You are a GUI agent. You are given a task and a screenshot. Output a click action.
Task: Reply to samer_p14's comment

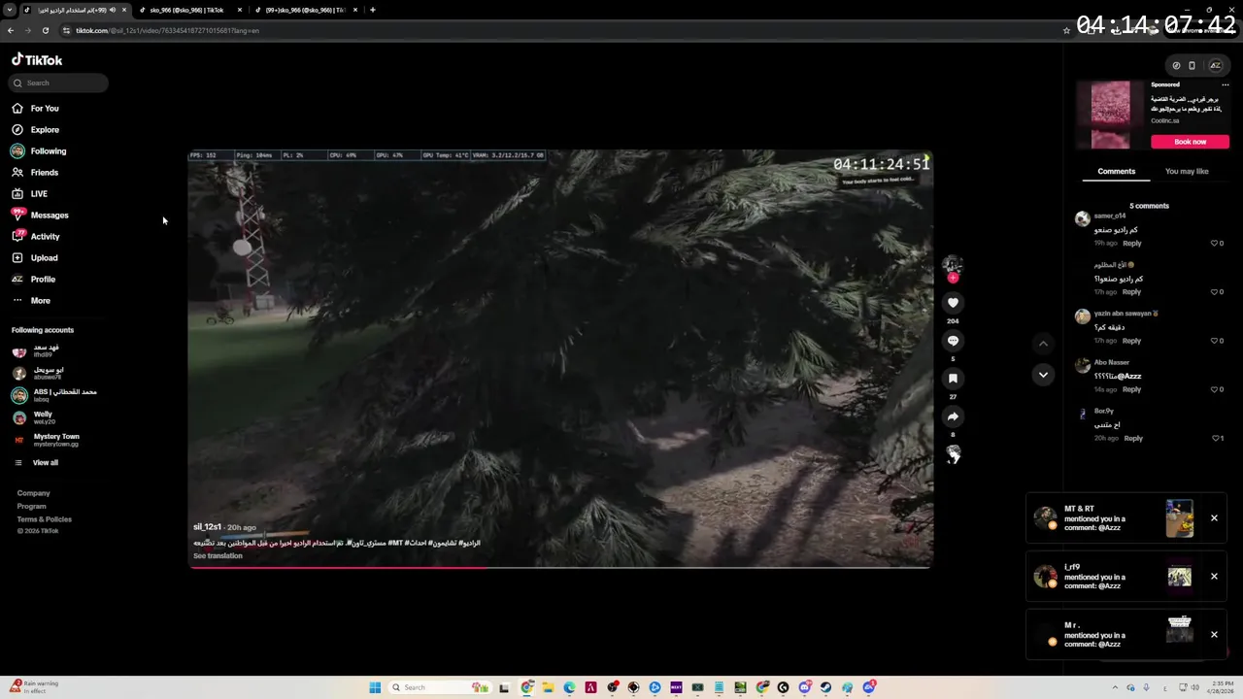pyautogui.click(x=1132, y=244)
